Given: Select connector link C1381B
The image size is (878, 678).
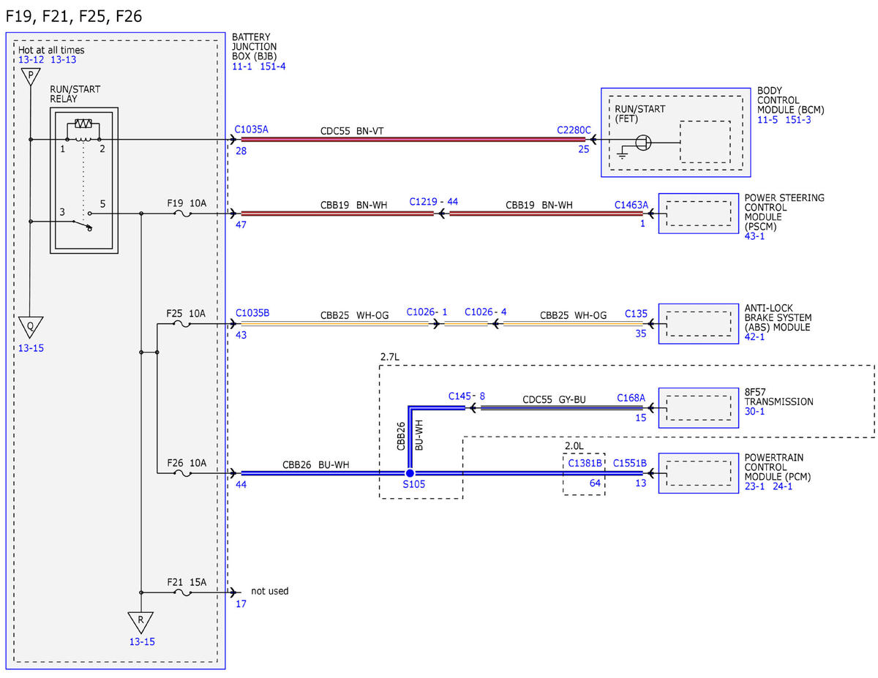Looking at the screenshot, I should click(585, 463).
